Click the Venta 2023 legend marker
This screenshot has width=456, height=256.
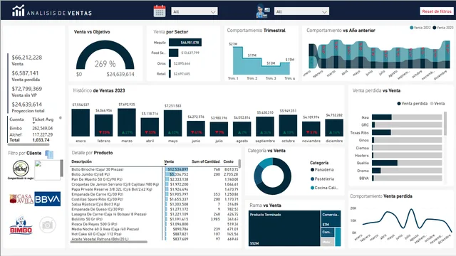pos(434,28)
